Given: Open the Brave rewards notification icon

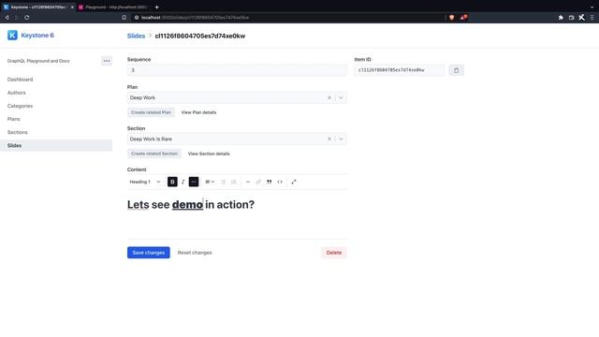Looking at the screenshot, I should tap(463, 17).
